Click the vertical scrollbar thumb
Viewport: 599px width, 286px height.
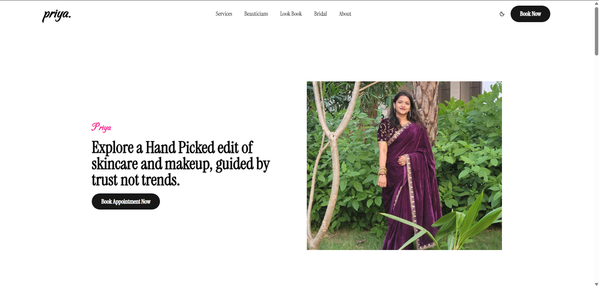point(596,31)
